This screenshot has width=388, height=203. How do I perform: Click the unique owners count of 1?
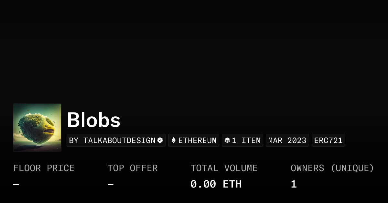pos(294,184)
